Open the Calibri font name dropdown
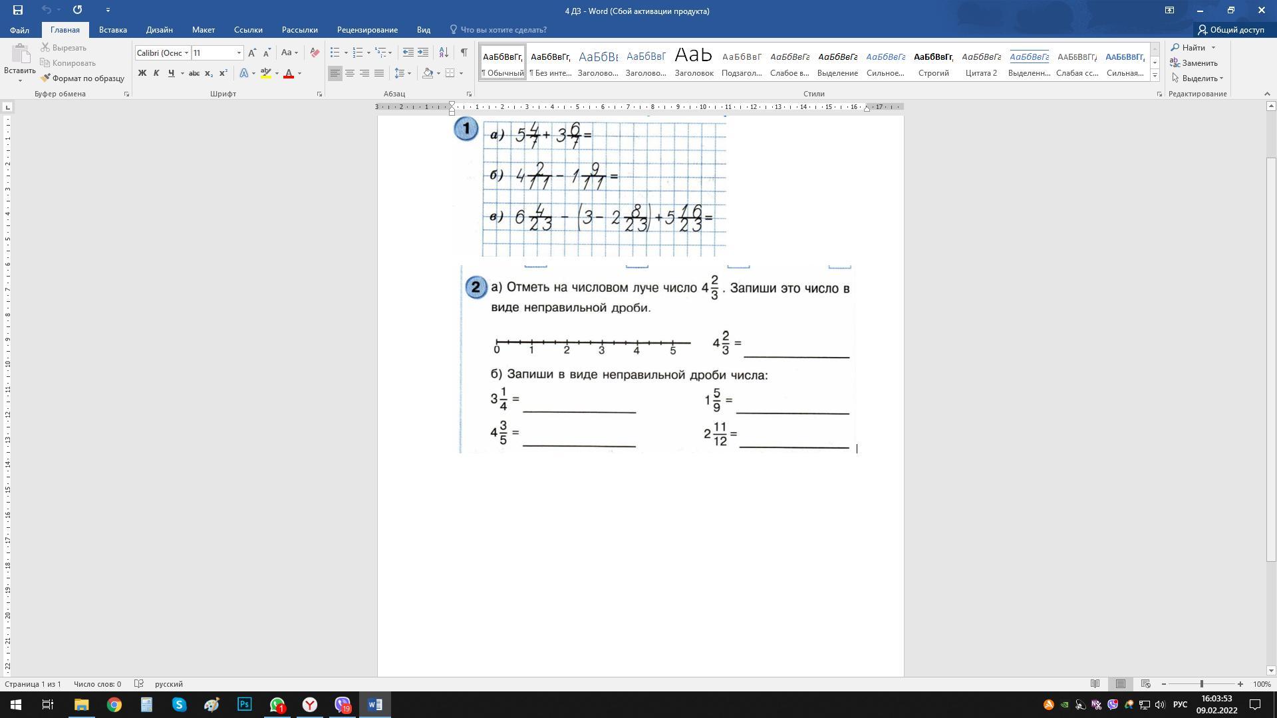The height and width of the screenshot is (718, 1277). tap(187, 53)
